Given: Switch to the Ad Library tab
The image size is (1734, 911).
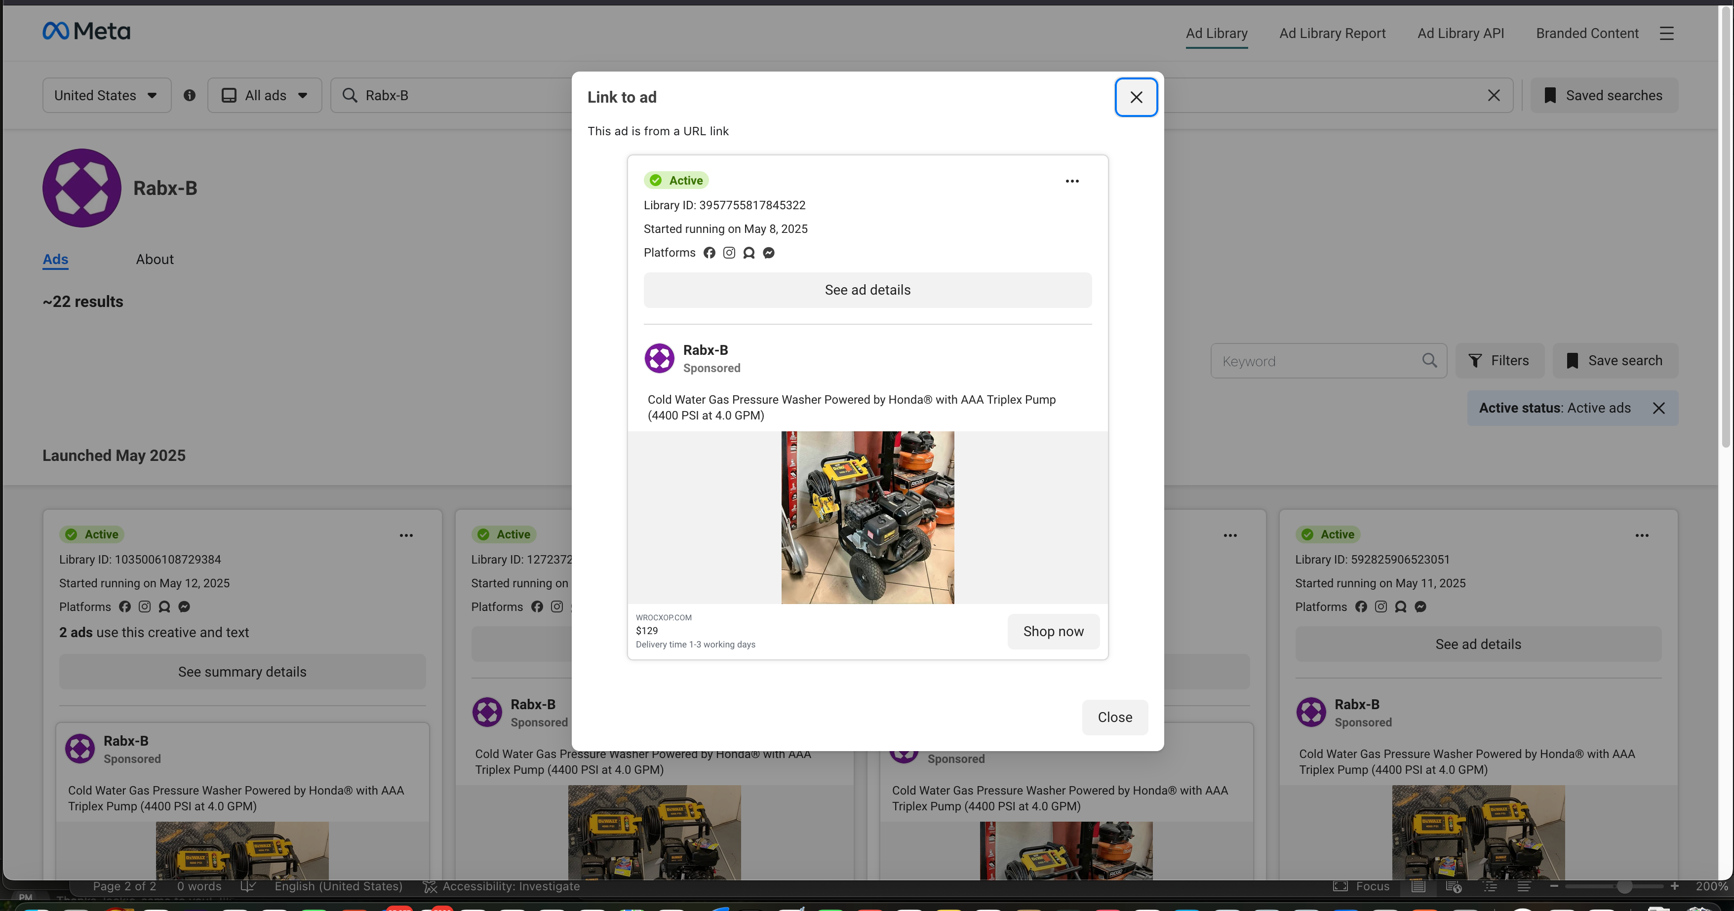Looking at the screenshot, I should pyautogui.click(x=1216, y=33).
